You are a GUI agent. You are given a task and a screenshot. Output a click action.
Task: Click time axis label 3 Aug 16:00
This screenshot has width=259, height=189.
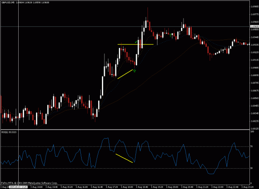(x=82, y=187)
